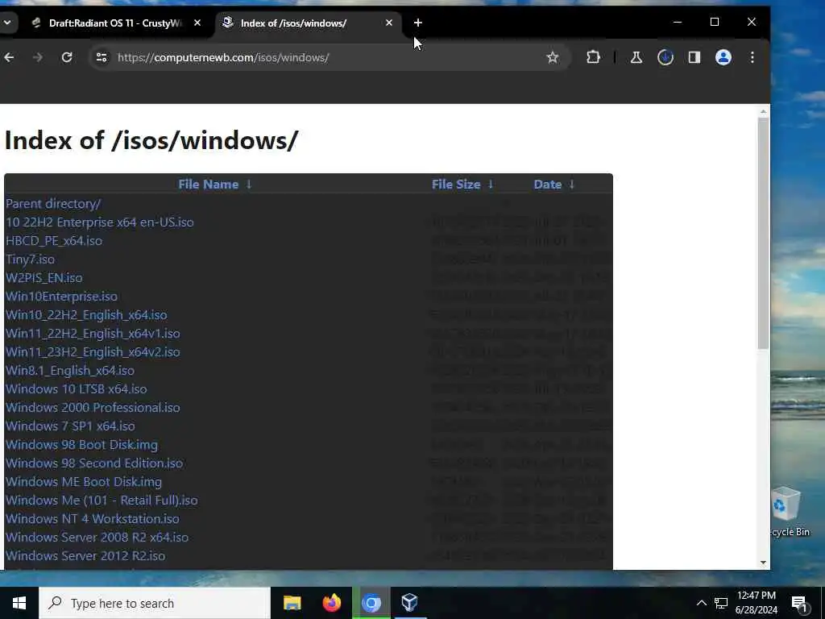Click the taskbar search box

(x=155, y=603)
